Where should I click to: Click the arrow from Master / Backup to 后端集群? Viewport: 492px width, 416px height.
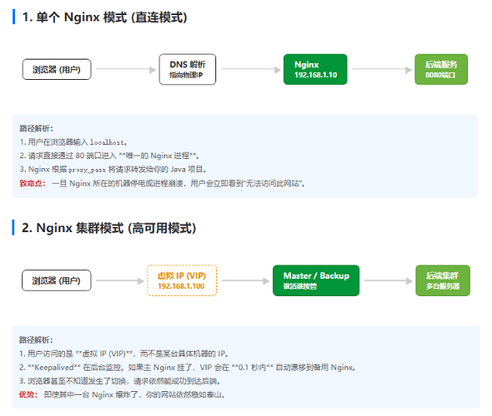[388, 280]
